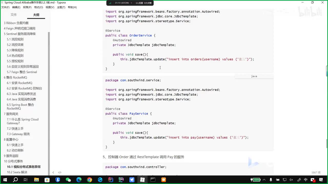Jump to 5.4 热点规则 section
328x184 pixels.
15,56
